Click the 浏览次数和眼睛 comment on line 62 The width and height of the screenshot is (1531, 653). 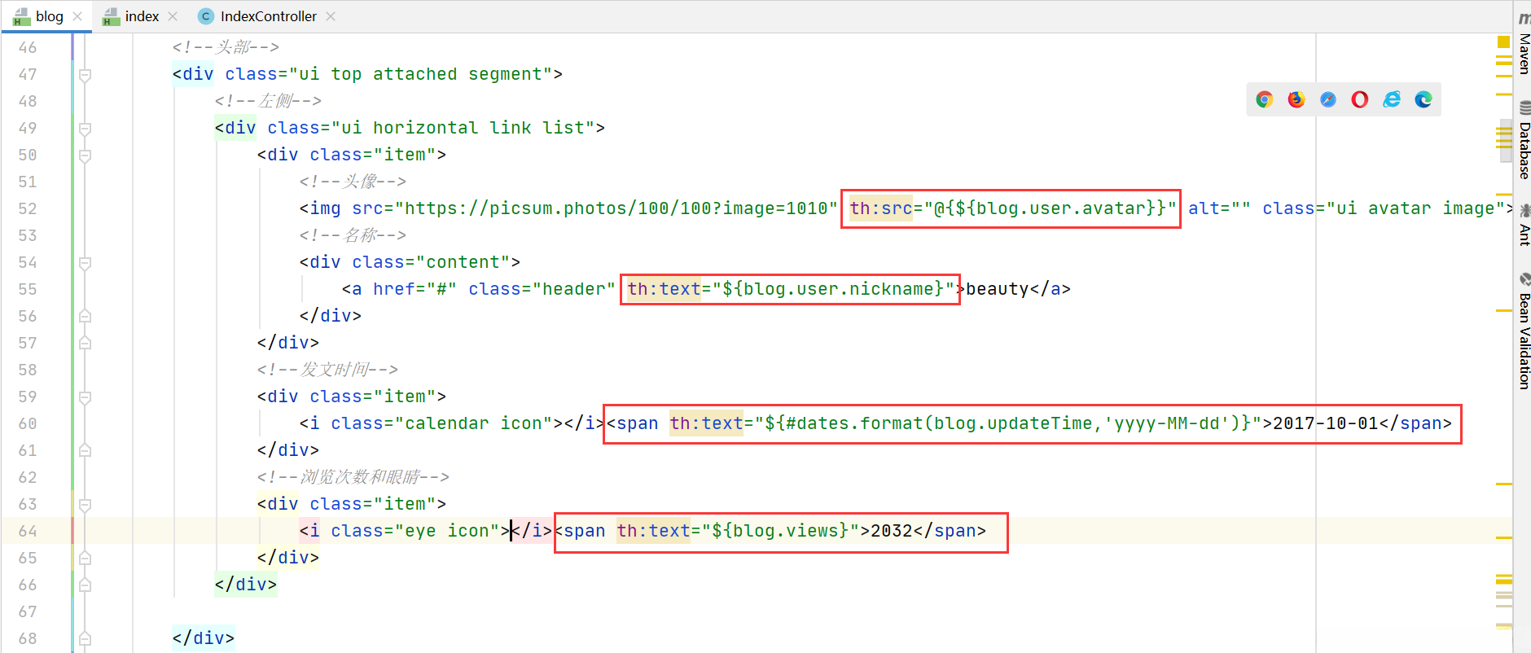point(353,477)
